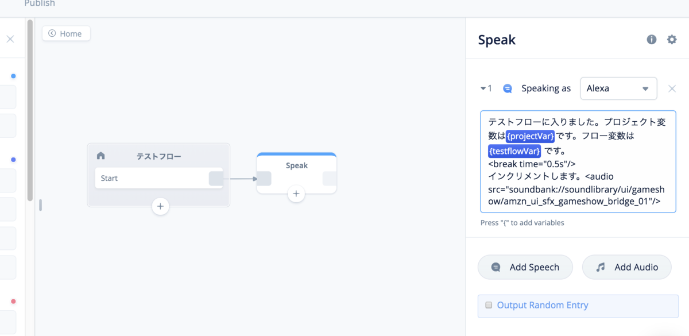The image size is (689, 336).
Task: Add a step below the Speak block
Action: 296,194
